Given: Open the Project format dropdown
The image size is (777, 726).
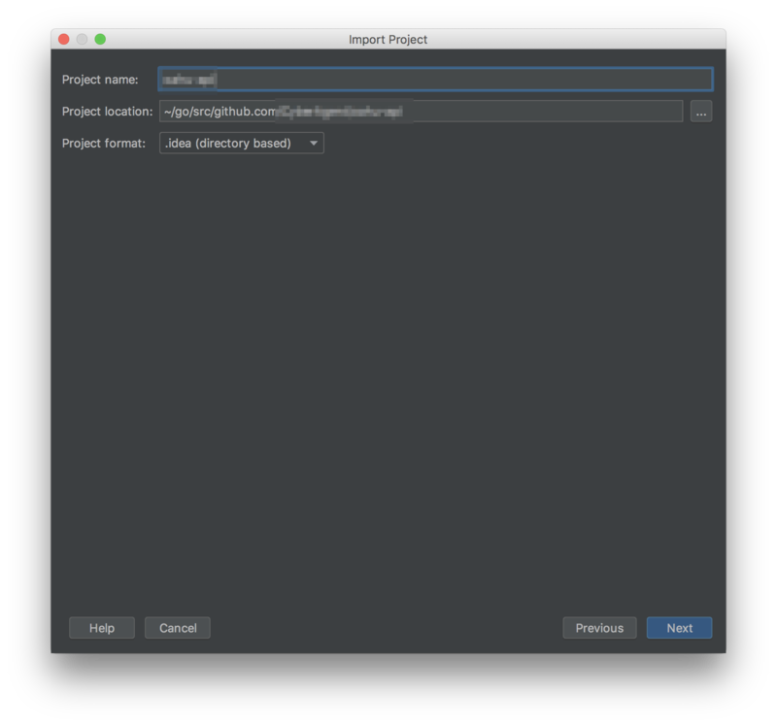Looking at the screenshot, I should (x=241, y=143).
